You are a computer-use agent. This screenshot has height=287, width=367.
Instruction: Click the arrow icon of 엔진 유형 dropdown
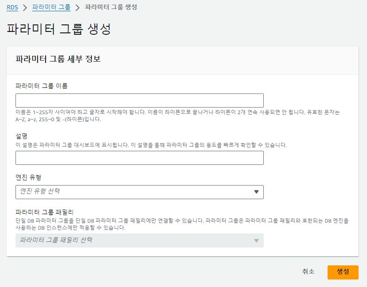(x=256, y=192)
